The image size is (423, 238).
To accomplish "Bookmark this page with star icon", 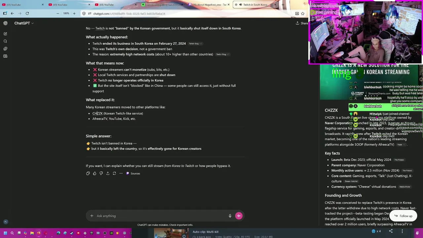I will pos(302,14).
